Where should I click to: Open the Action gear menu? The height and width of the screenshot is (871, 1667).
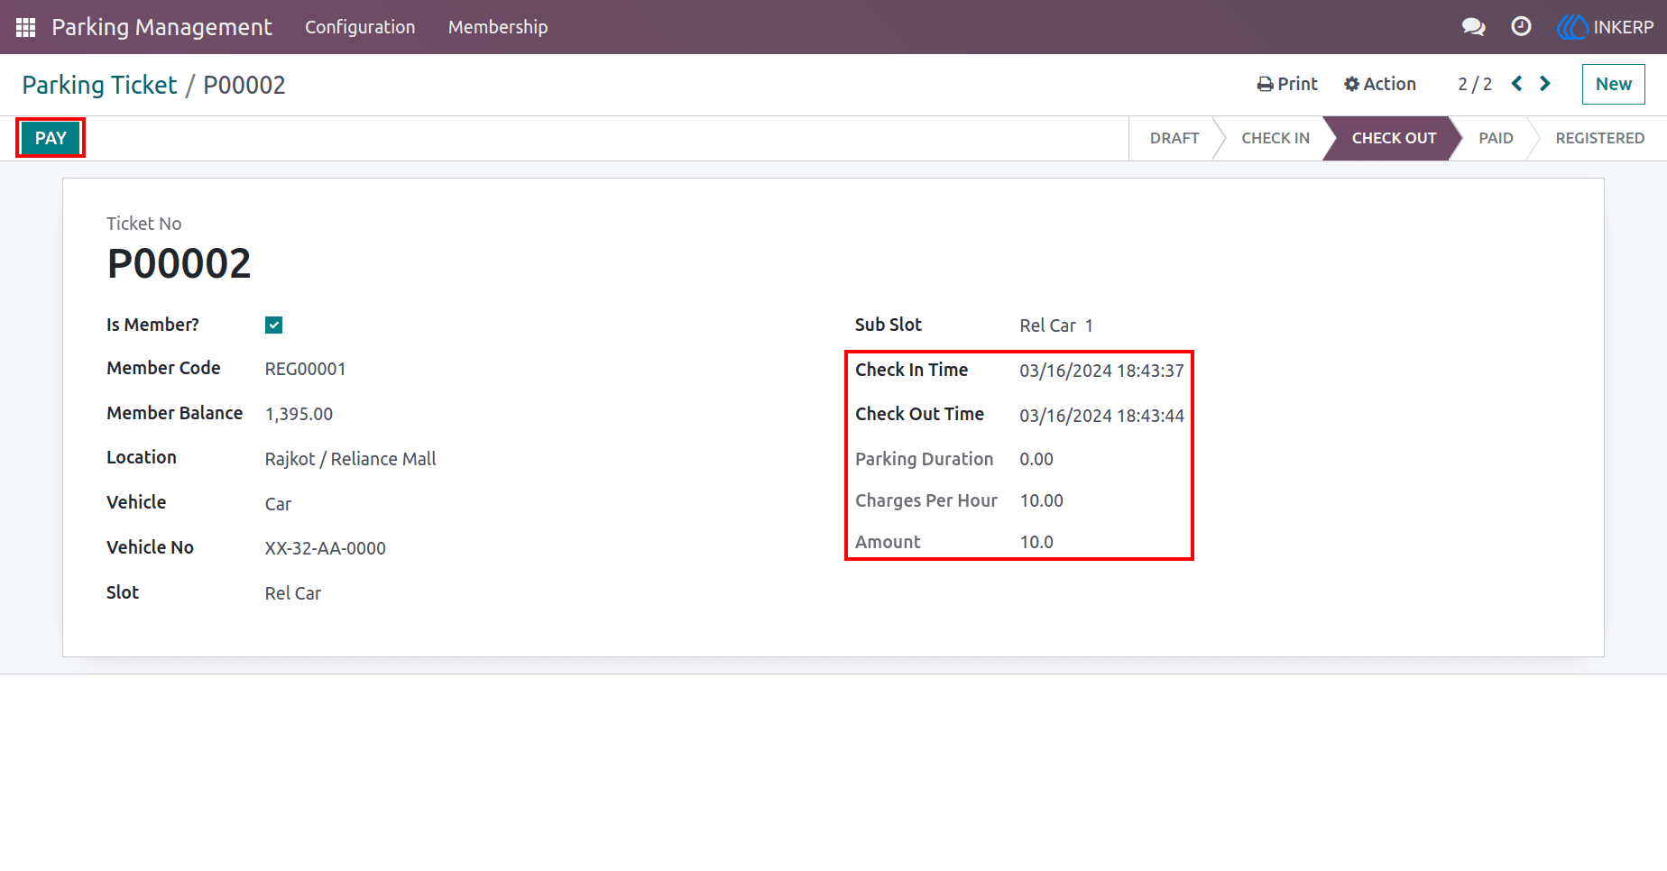coord(1380,84)
